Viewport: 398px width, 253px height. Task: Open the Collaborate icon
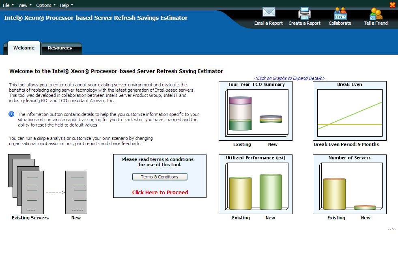[x=340, y=13]
